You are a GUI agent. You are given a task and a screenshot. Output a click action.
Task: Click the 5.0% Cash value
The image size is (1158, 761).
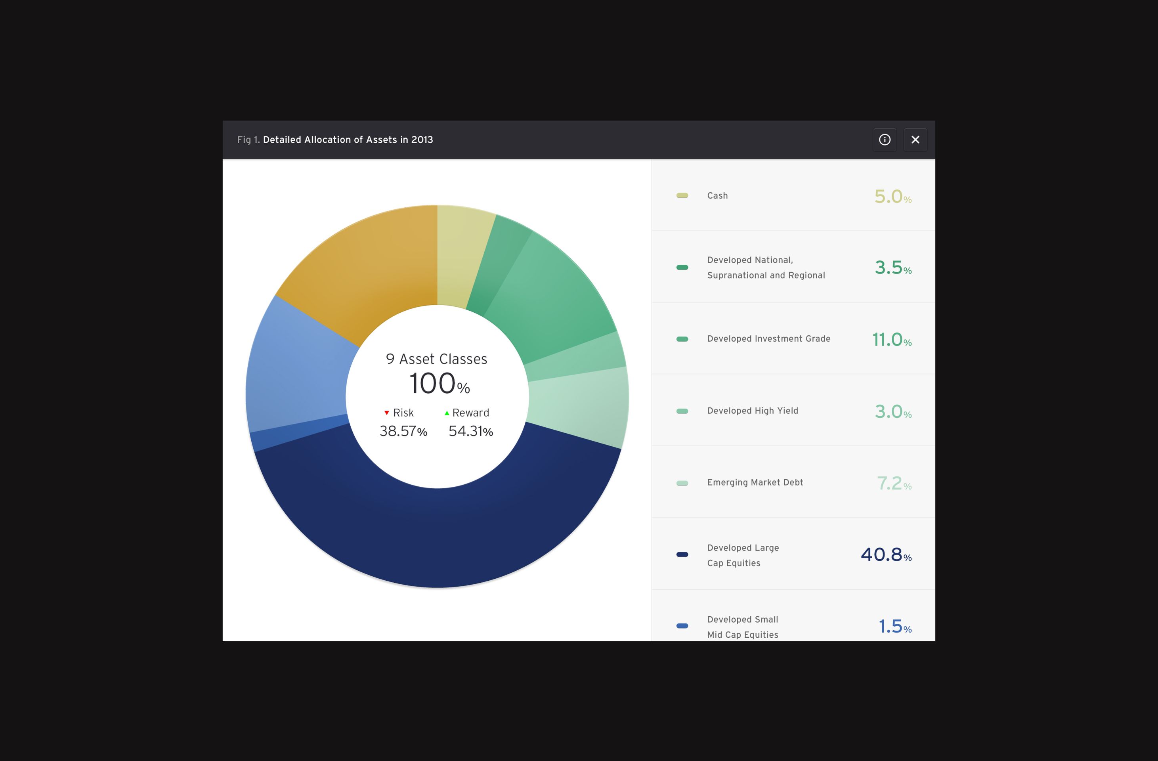tap(893, 197)
